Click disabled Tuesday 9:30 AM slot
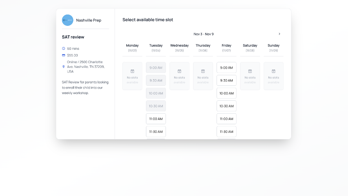The height and width of the screenshot is (196, 348). pyautogui.click(x=156, y=80)
